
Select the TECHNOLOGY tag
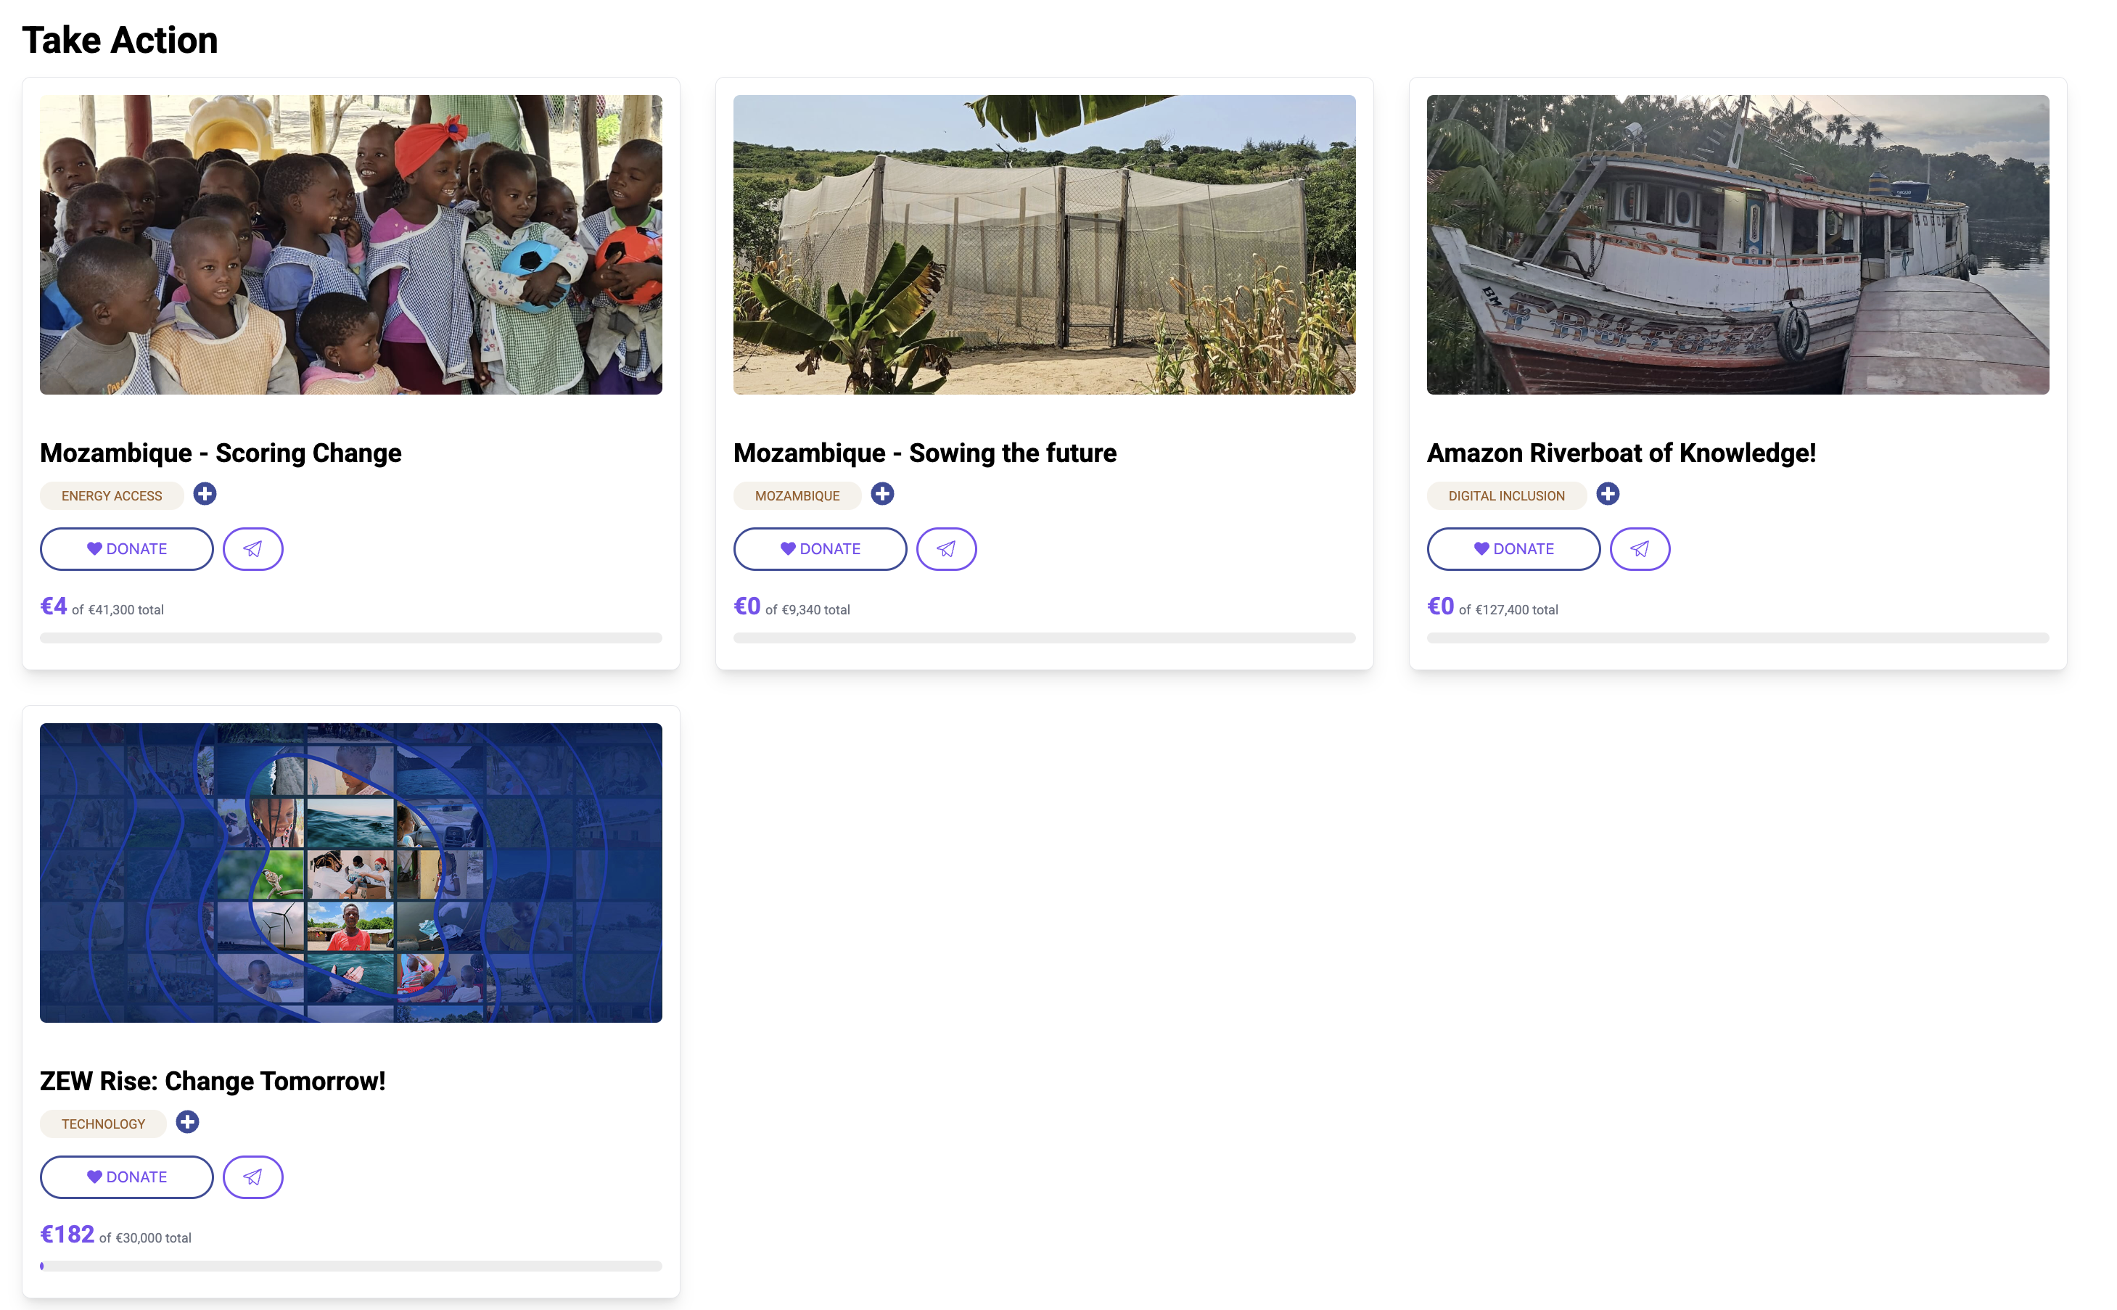[x=103, y=1124]
